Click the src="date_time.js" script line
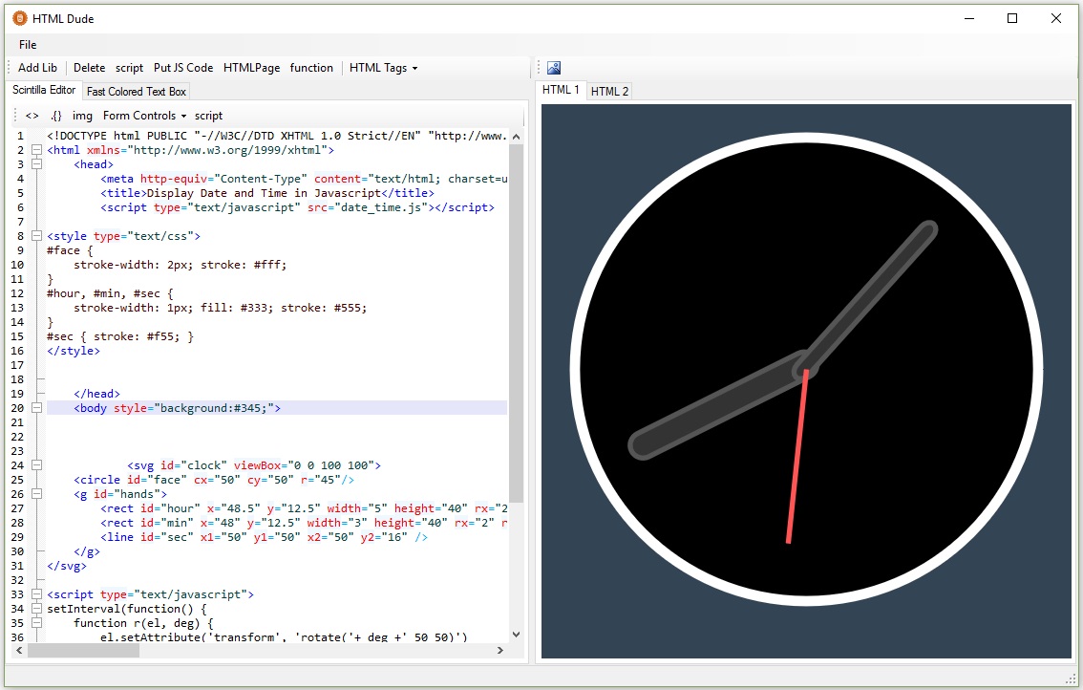Image resolution: width=1083 pixels, height=690 pixels. [x=297, y=207]
